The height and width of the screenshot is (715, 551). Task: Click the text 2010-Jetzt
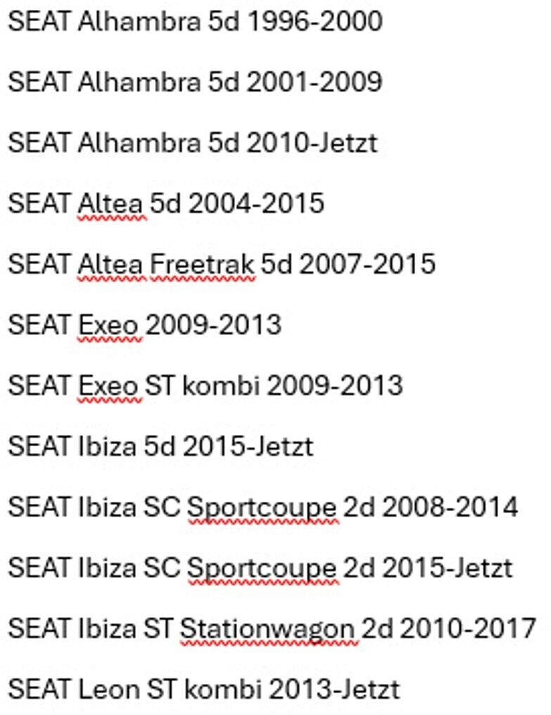(x=312, y=143)
